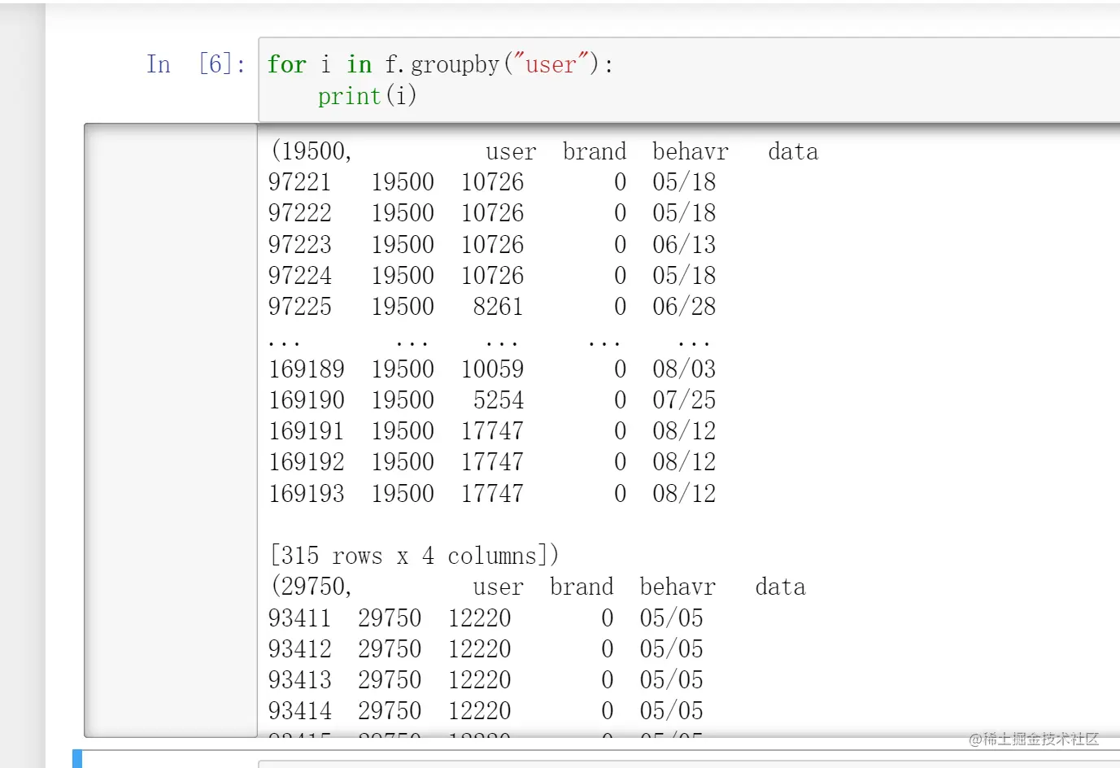Click the "In [6]:" cell prompt
The width and height of the screenshot is (1120, 768).
pyautogui.click(x=196, y=64)
